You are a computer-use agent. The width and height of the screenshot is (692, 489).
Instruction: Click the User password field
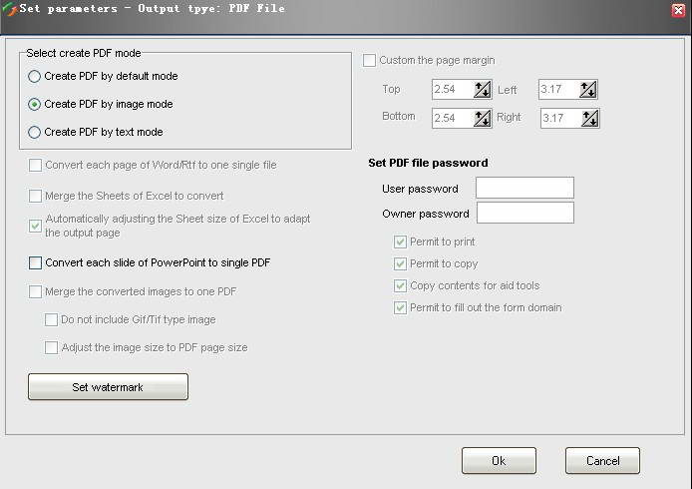pos(524,189)
